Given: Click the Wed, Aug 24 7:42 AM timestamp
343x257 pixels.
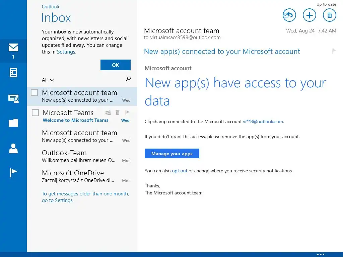Looking at the screenshot, I should click(x=311, y=31).
